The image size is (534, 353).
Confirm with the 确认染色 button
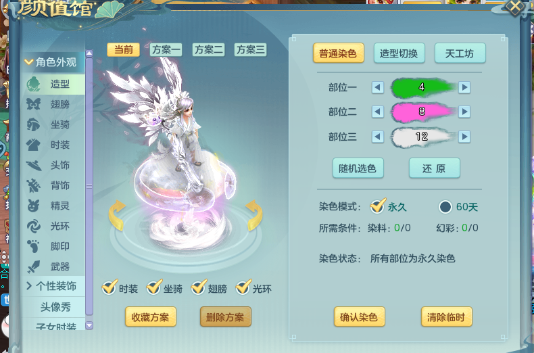tap(360, 317)
